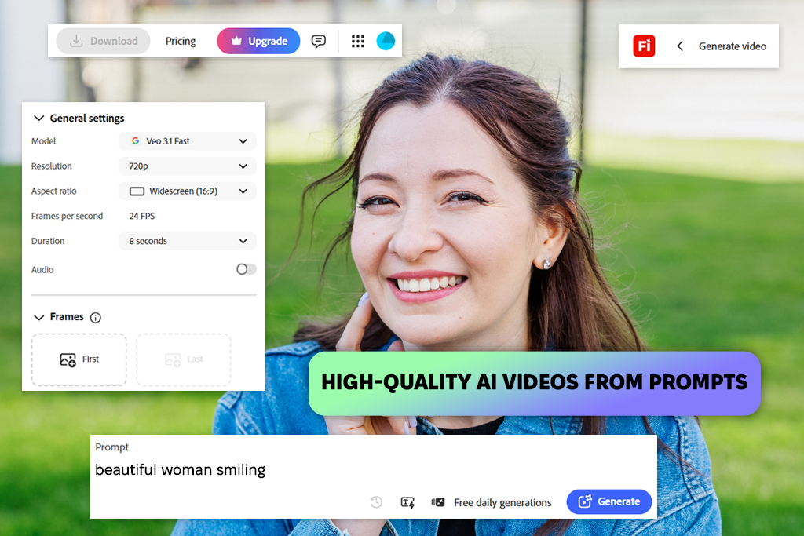Open the blue account avatar
Image resolution: width=804 pixels, height=536 pixels.
pos(386,41)
